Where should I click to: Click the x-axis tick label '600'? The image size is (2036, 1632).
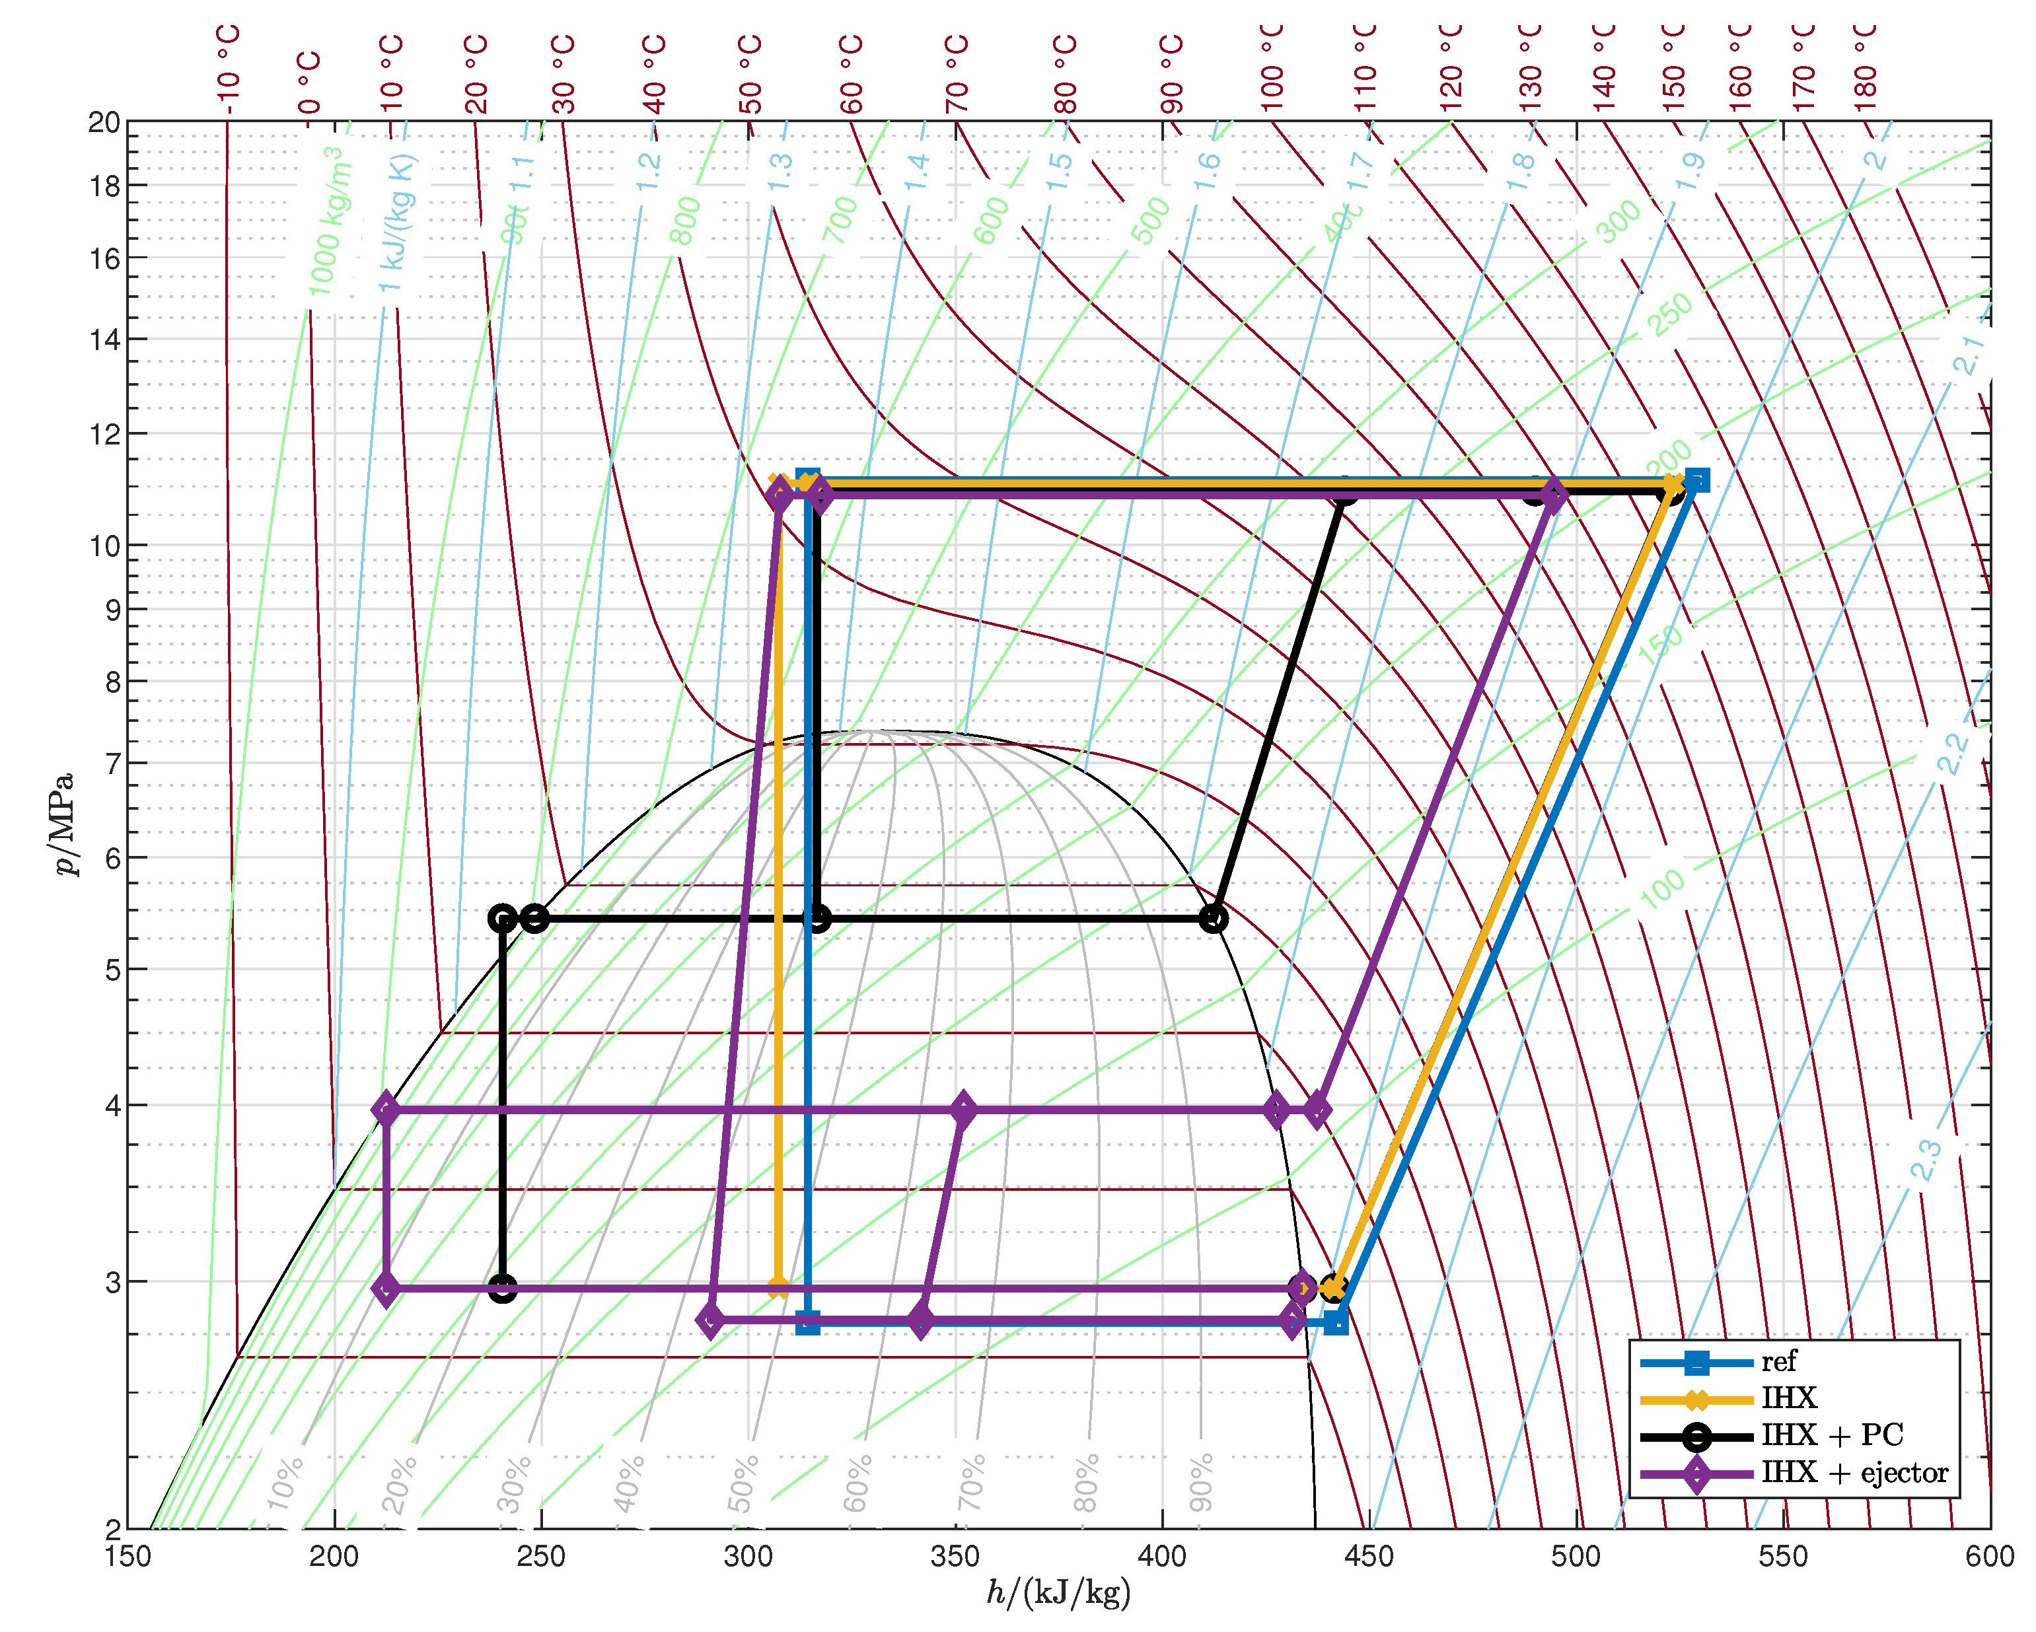[x=1990, y=1555]
